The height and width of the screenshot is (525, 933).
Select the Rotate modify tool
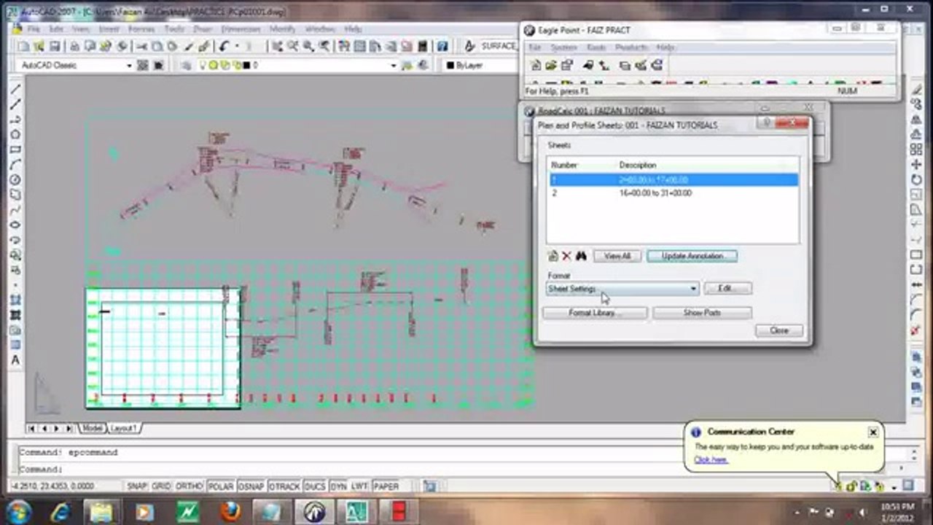[x=916, y=179]
